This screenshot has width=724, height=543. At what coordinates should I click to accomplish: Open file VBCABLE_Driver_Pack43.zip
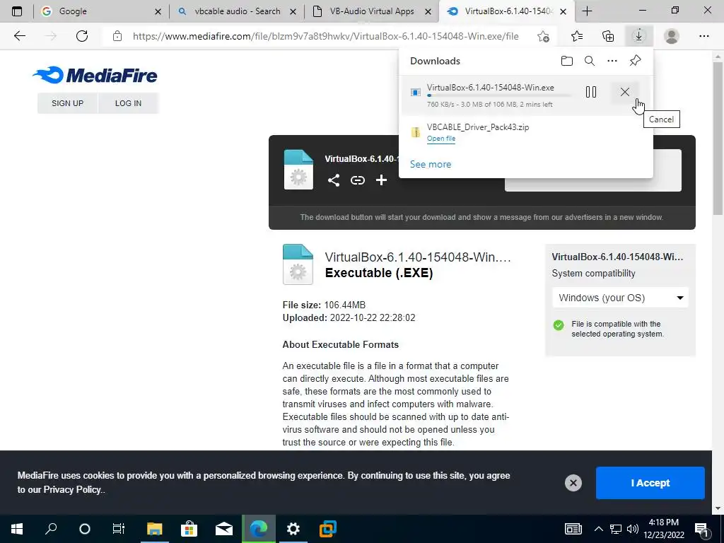click(441, 139)
